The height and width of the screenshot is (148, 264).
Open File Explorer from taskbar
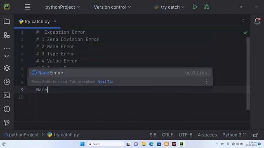point(144,144)
